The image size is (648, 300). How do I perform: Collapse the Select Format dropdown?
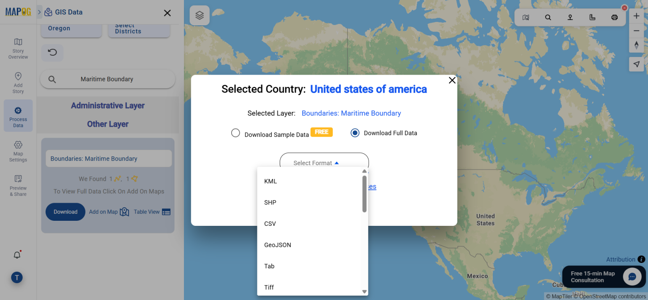324,163
